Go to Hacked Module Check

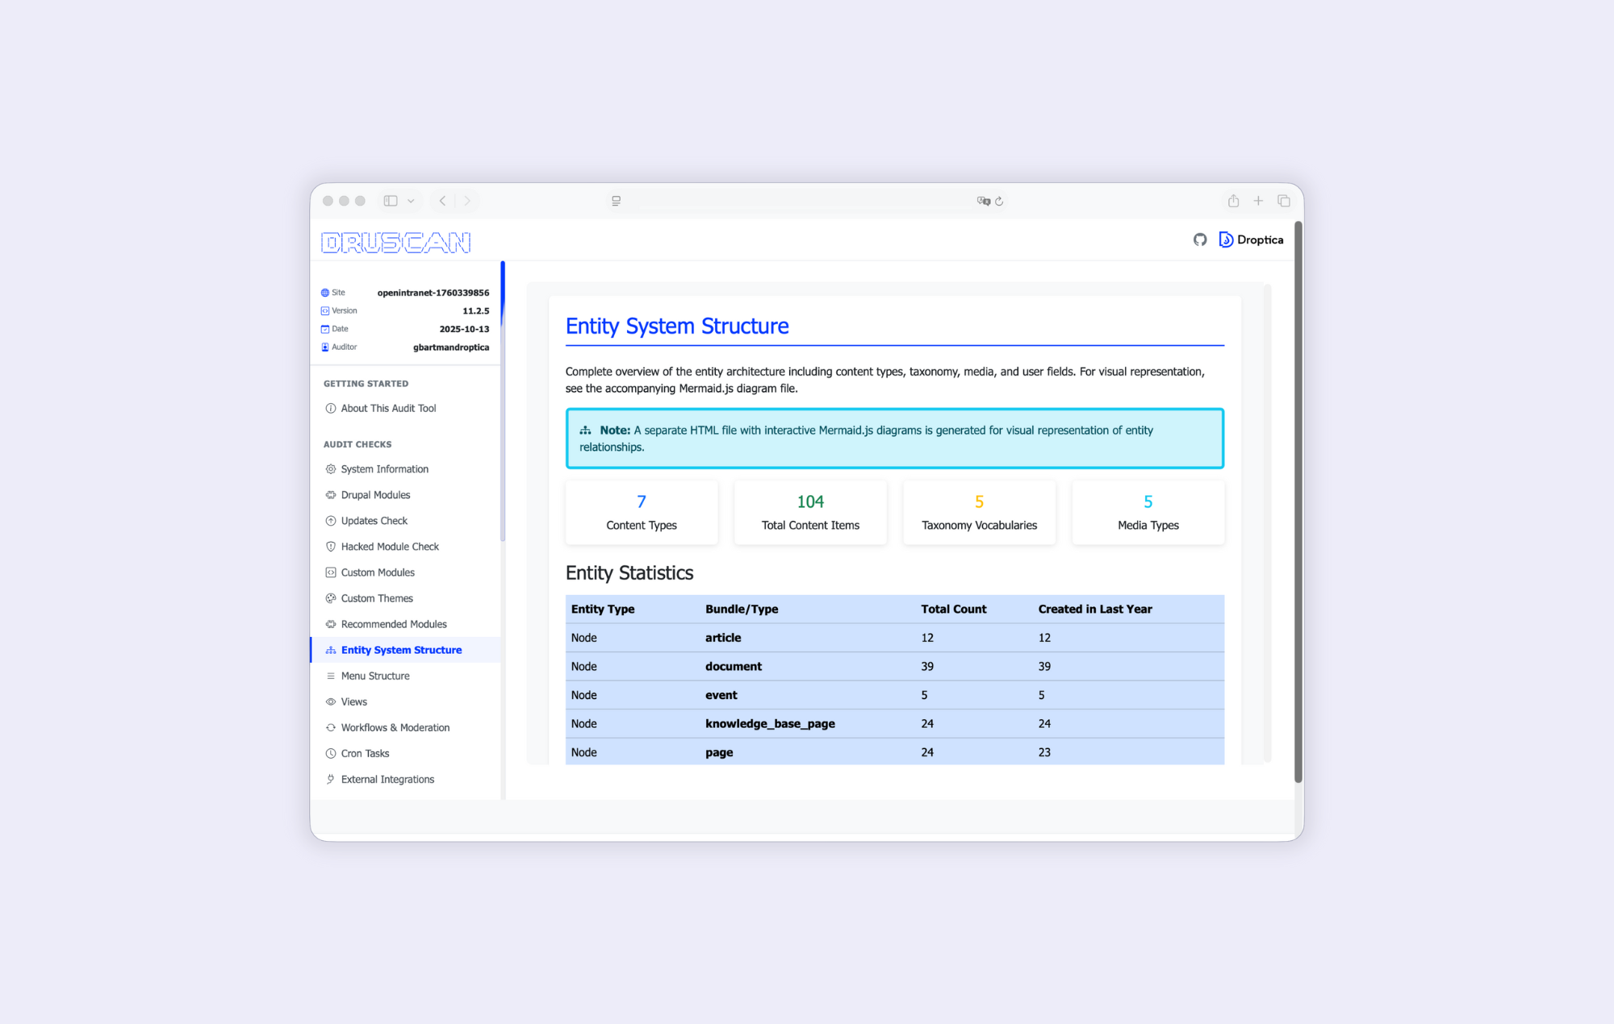390,546
